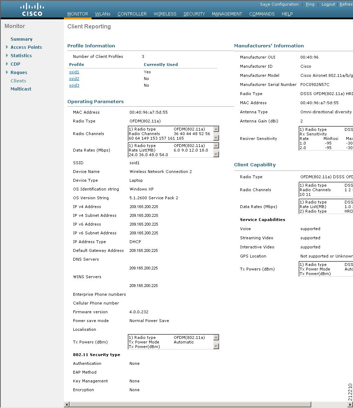Click Manufacturer OUI value 00:40:96
Screen dimensions: 353x408
pos(309,57)
